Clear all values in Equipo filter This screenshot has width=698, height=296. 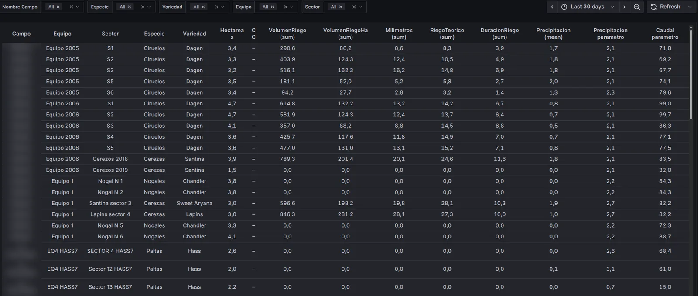tap(286, 7)
